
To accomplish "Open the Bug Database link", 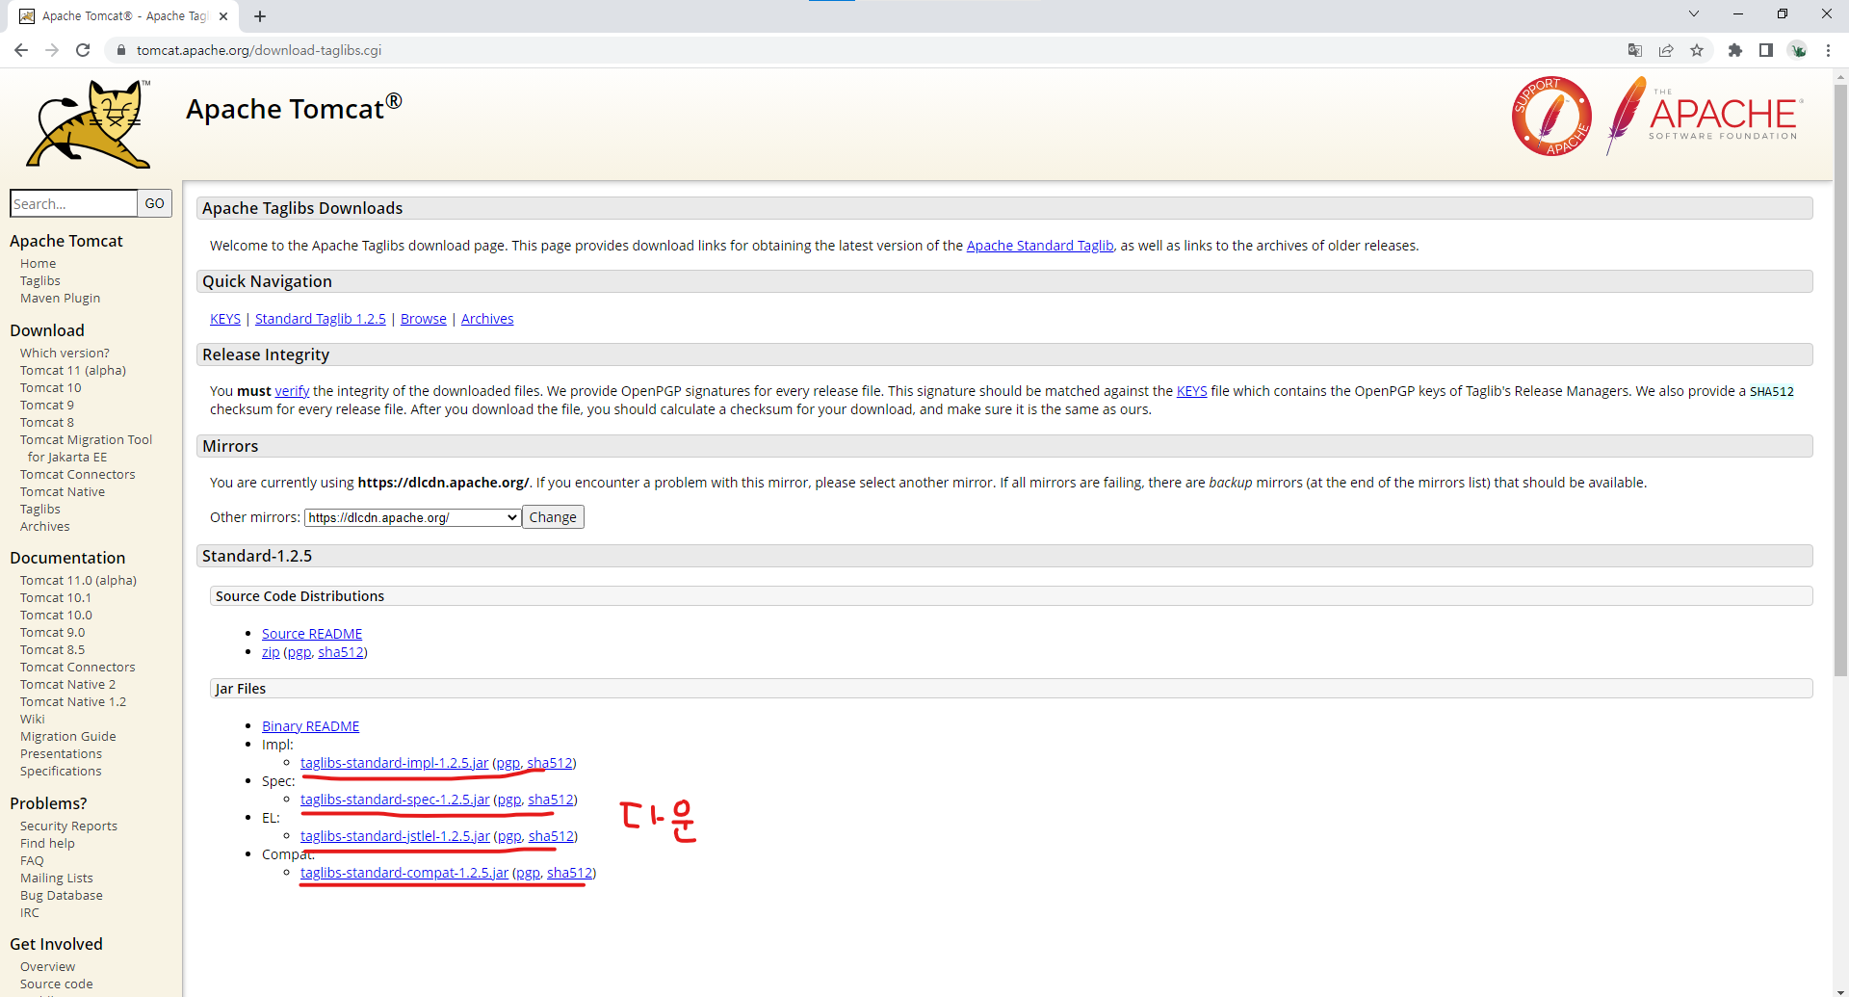I will pos(61,895).
